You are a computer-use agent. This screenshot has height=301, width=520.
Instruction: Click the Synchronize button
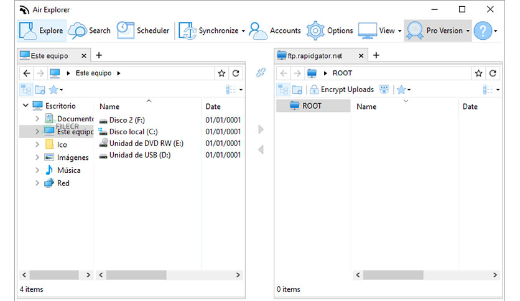click(x=208, y=30)
